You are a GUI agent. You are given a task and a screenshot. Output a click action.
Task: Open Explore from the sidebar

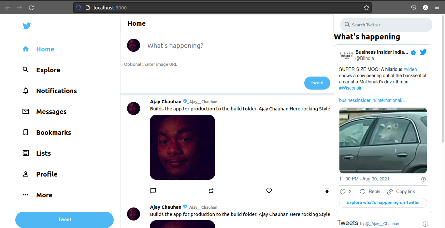click(41, 70)
